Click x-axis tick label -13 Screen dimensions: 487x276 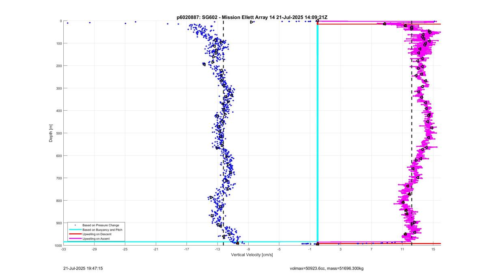click(x=218, y=249)
